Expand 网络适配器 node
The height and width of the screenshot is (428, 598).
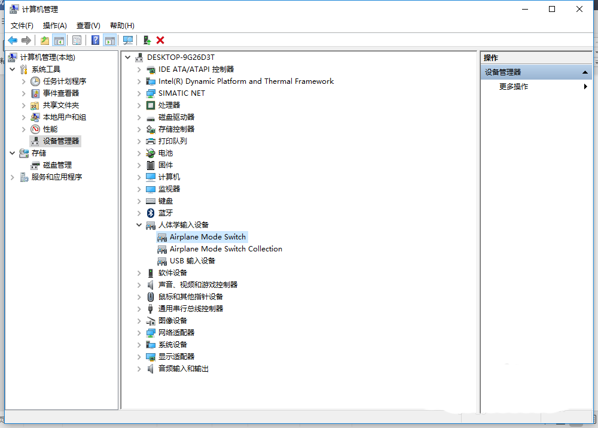[x=139, y=333]
